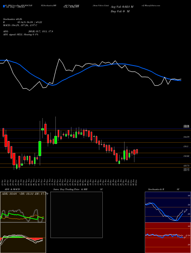Click the 'SI 14/3: 36.38 / 49.22' value
The height and width of the screenshot is (253, 191).
pyautogui.click(x=29, y=22)
